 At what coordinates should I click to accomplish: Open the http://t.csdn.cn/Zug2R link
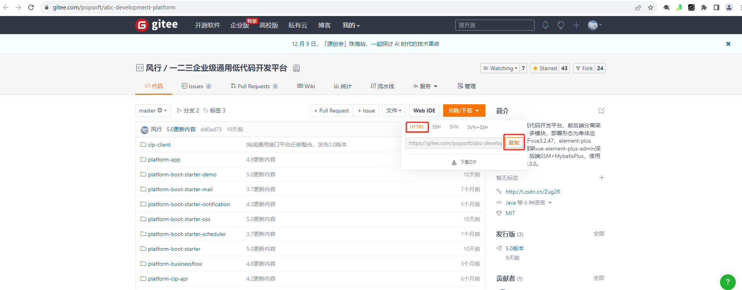533,192
